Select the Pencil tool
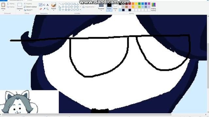Viewport: 209px width, 117px height. (40, 5)
